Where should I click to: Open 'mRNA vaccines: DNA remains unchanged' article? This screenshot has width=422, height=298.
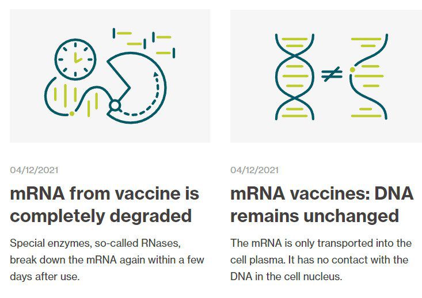pyautogui.click(x=322, y=205)
